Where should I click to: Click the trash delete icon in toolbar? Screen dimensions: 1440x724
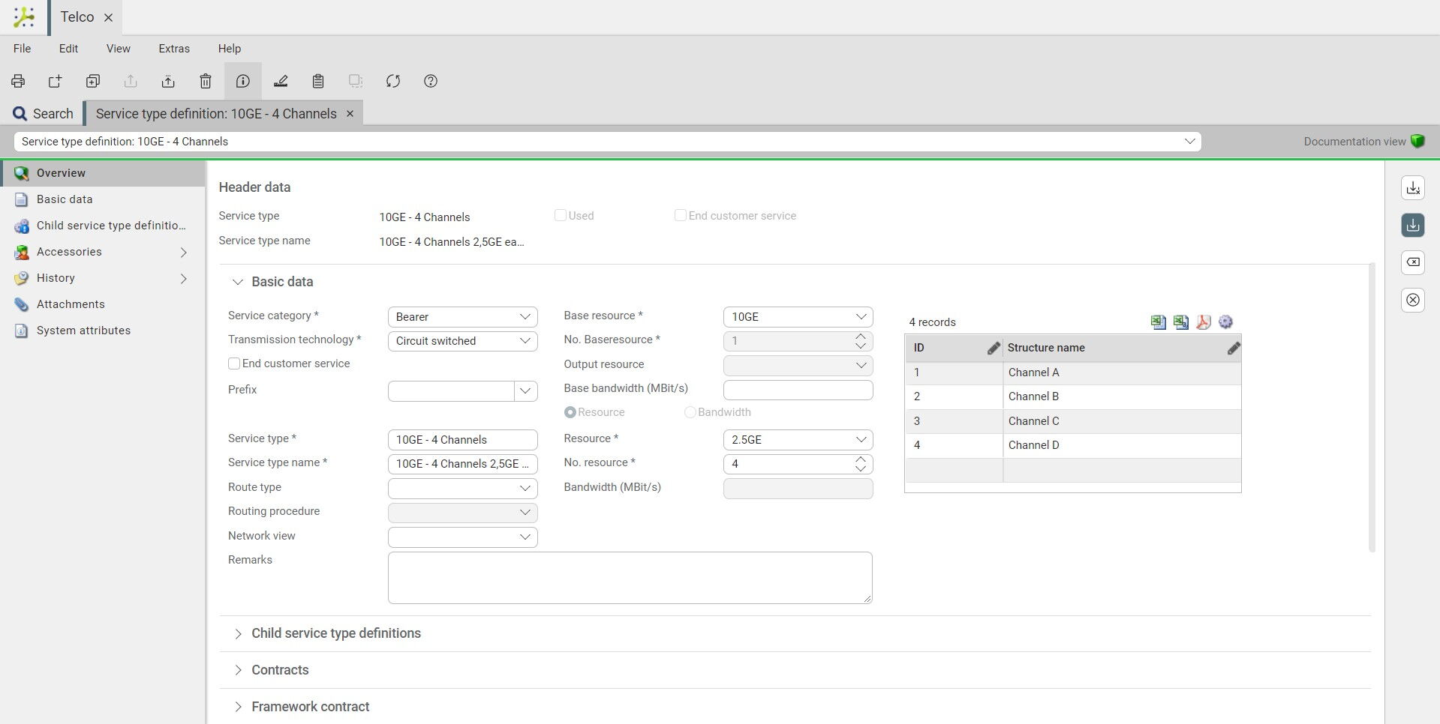205,81
